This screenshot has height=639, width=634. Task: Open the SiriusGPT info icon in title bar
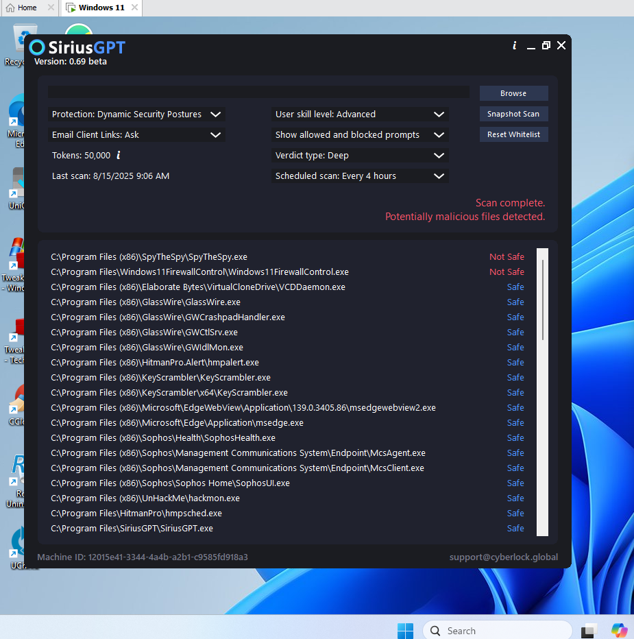(x=515, y=46)
